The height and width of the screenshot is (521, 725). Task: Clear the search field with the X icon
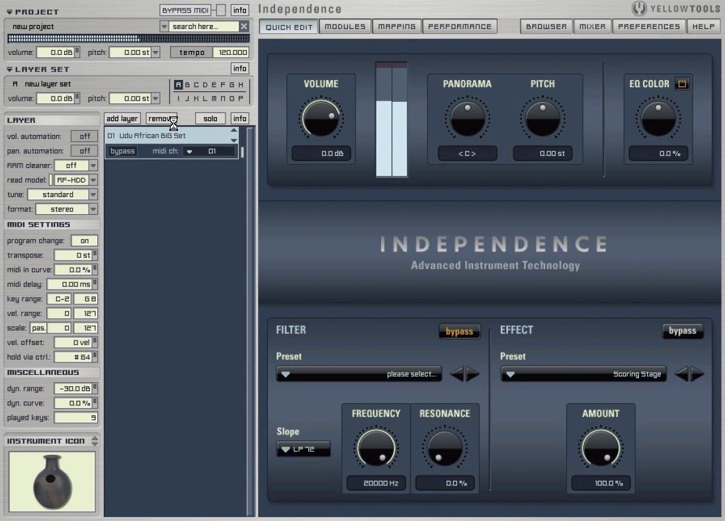pyautogui.click(x=244, y=26)
